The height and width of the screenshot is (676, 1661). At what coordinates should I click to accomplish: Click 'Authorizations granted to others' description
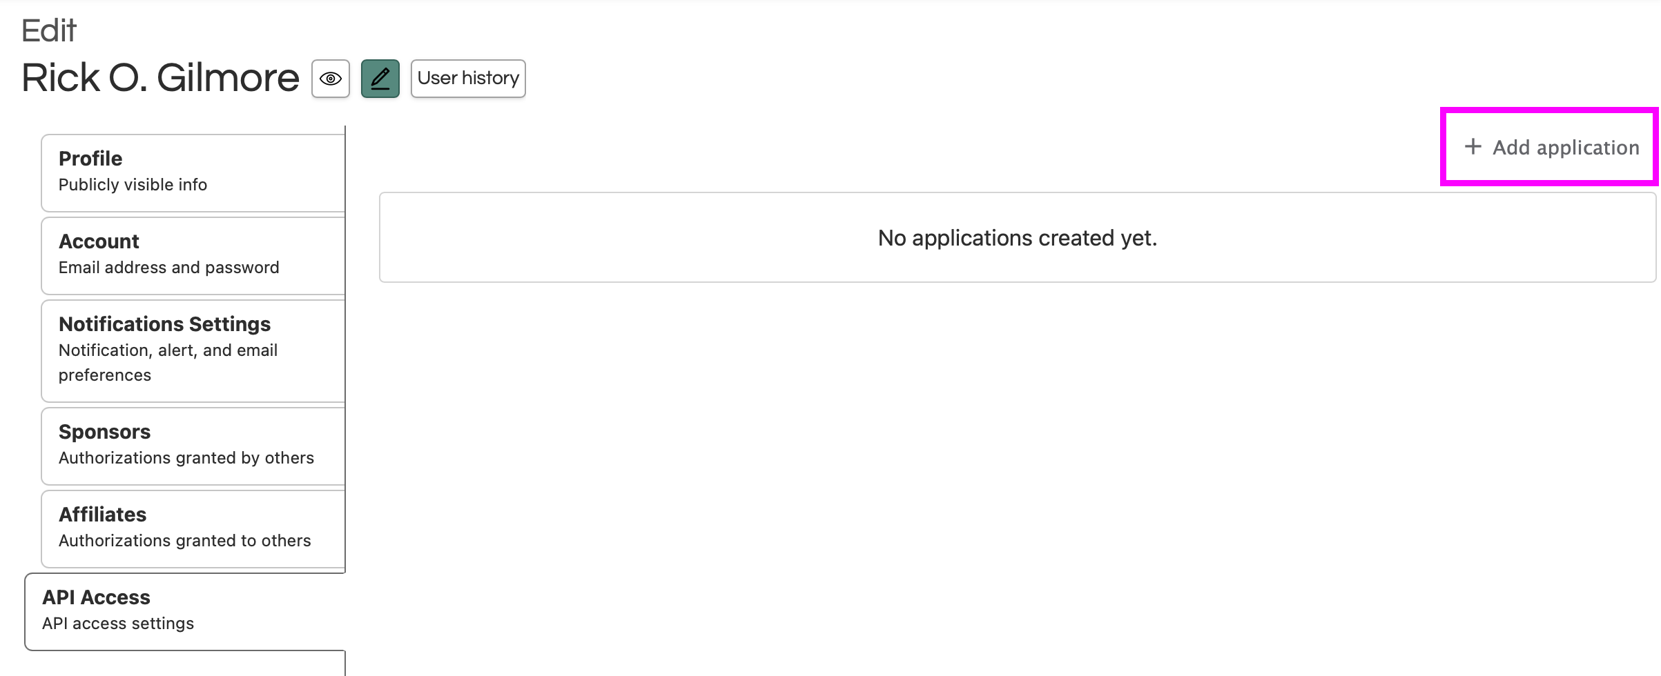tap(184, 541)
